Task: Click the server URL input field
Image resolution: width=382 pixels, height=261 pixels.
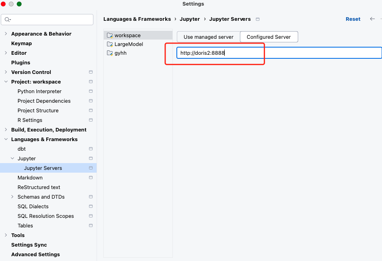Action: (279, 53)
